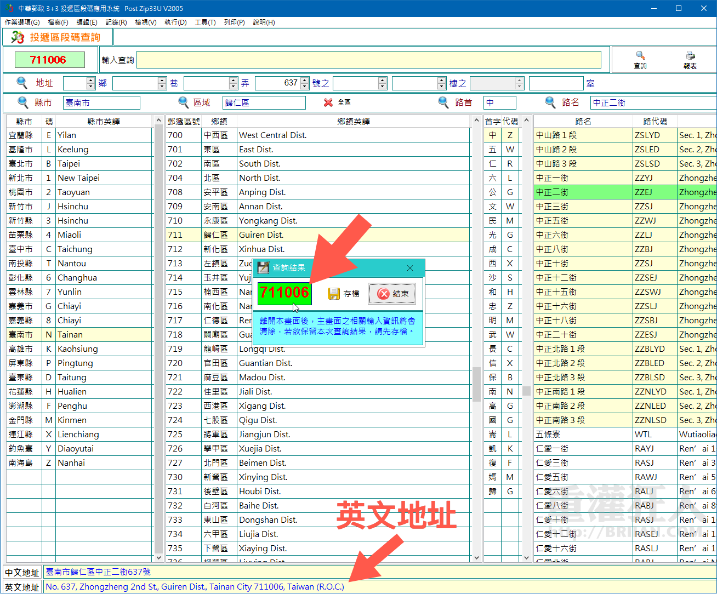
Task: Select 五條寮 row in road list
Action: click(x=625, y=435)
